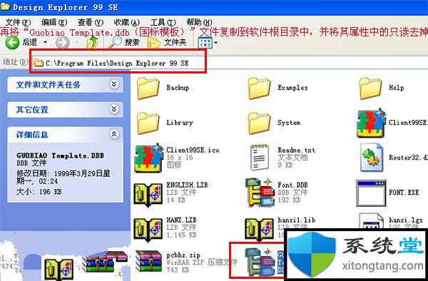Open the 查看(V) menu
The image size is (428, 281).
tap(91, 22)
